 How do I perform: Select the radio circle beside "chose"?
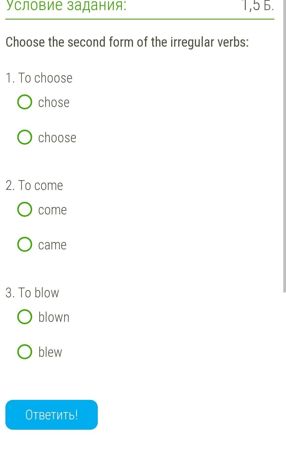pyautogui.click(x=25, y=102)
